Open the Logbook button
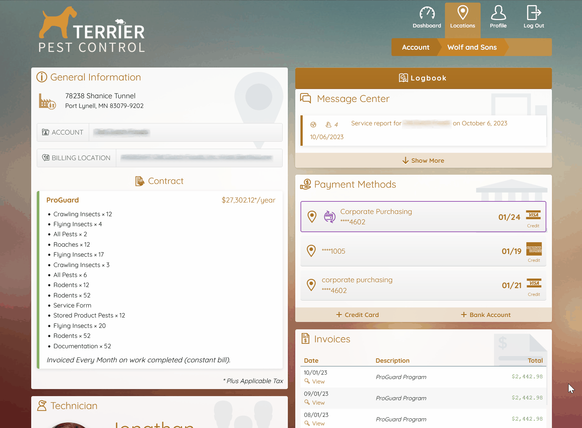This screenshot has height=428, width=582. tap(423, 78)
